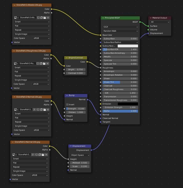
Task: Click folder icon in Normal node feeding Displacement
Action: pos(43,155)
